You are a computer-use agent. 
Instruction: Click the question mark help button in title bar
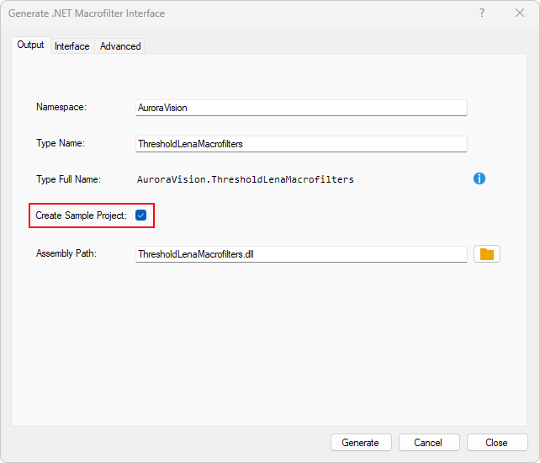(x=482, y=13)
